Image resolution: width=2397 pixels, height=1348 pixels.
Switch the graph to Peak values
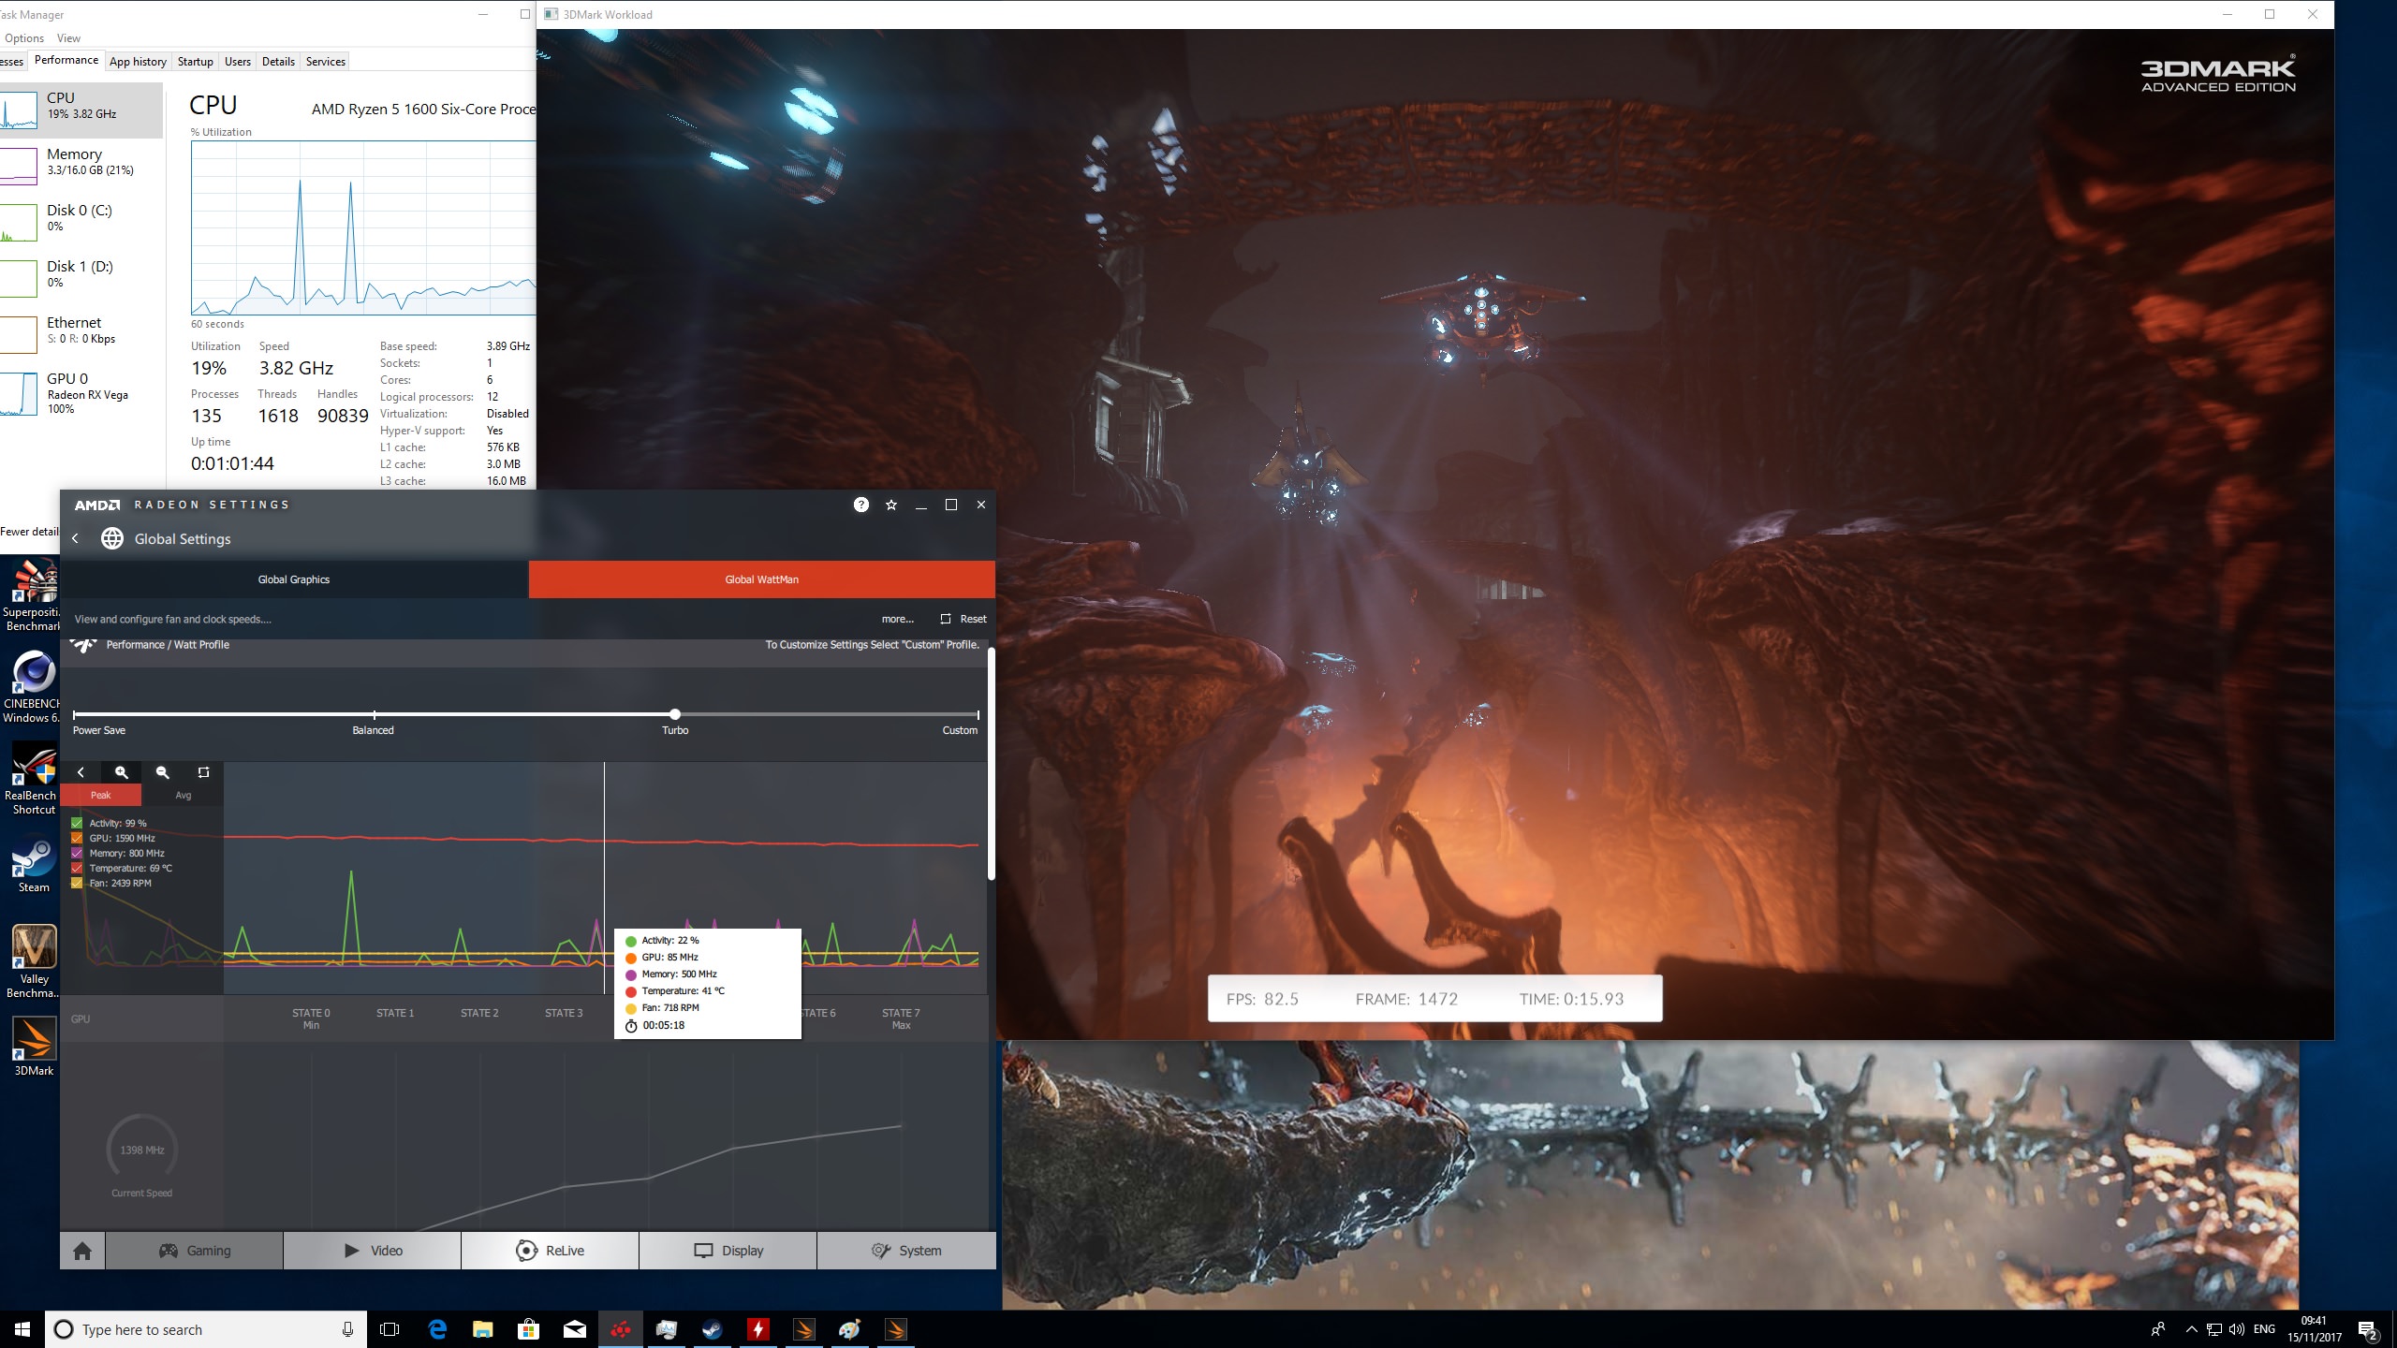point(101,795)
